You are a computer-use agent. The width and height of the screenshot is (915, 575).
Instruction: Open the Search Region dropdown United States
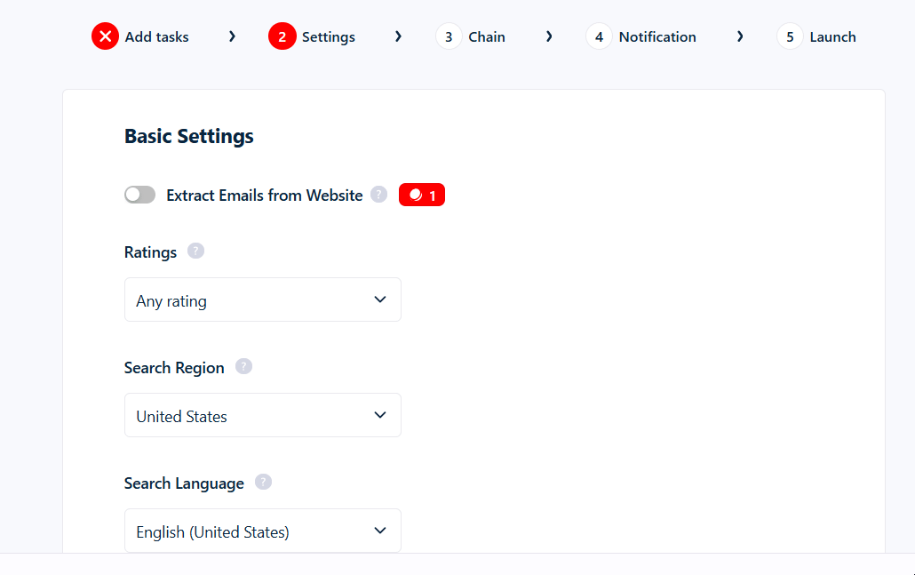click(x=263, y=415)
